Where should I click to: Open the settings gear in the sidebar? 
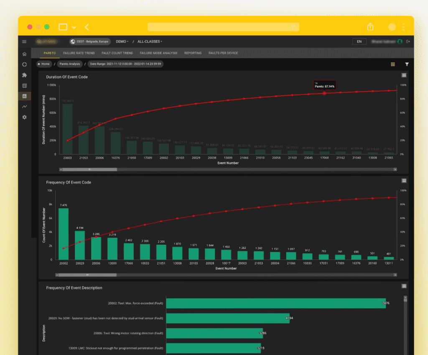point(24,117)
